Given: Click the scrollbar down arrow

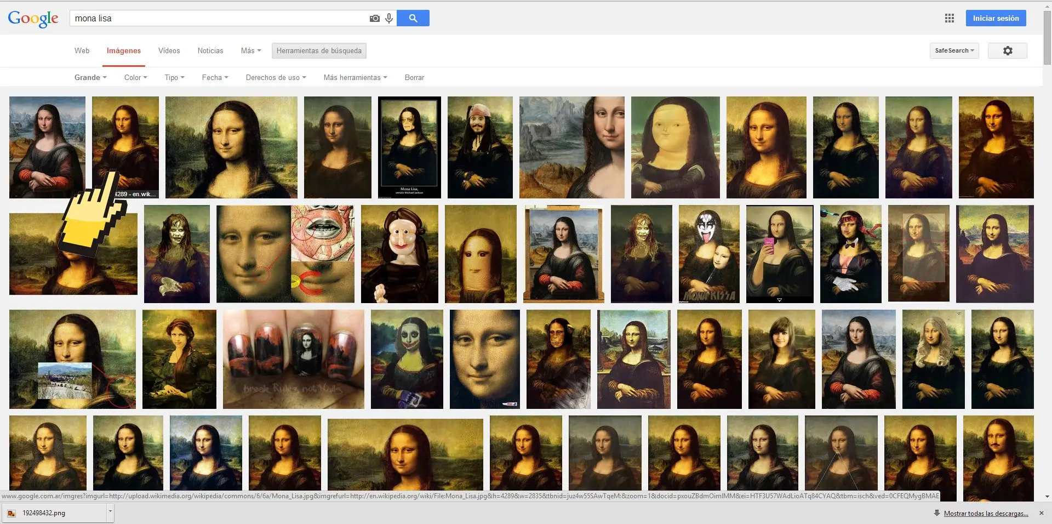Looking at the screenshot, I should click(x=1047, y=497).
